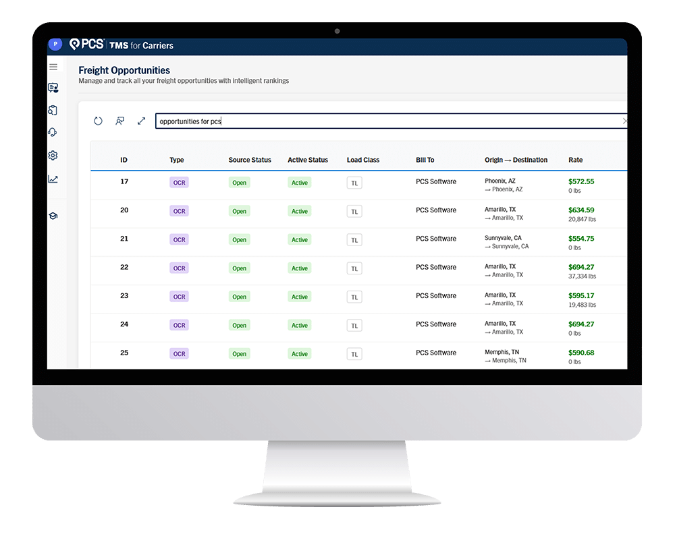
Task: Click the headset support icon
Action: click(x=53, y=132)
